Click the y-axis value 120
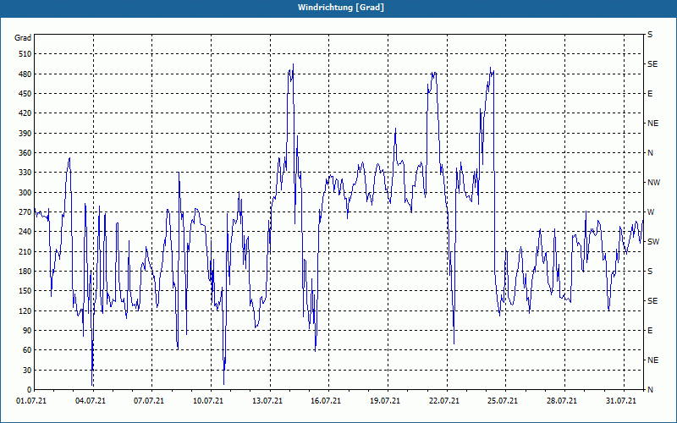The width and height of the screenshot is (677, 423). (x=25, y=310)
